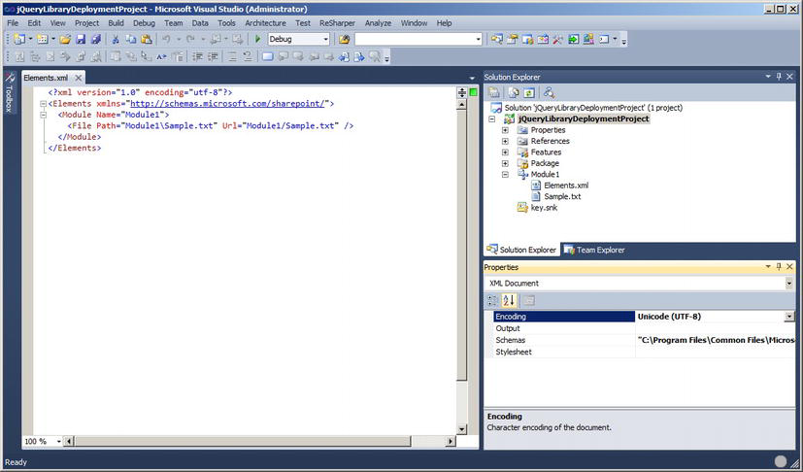Click the Increase Indent toolbar icon
This screenshot has width=803, height=472.
[x=213, y=56]
